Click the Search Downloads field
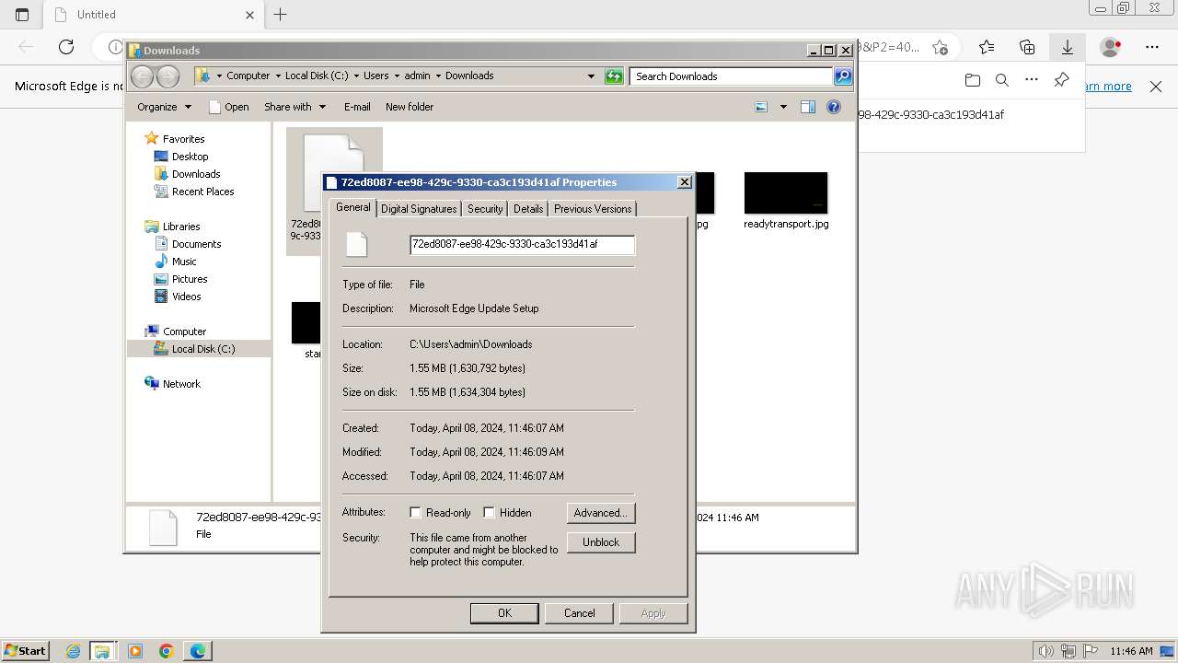Viewport: 1178px width, 663px height. click(732, 76)
